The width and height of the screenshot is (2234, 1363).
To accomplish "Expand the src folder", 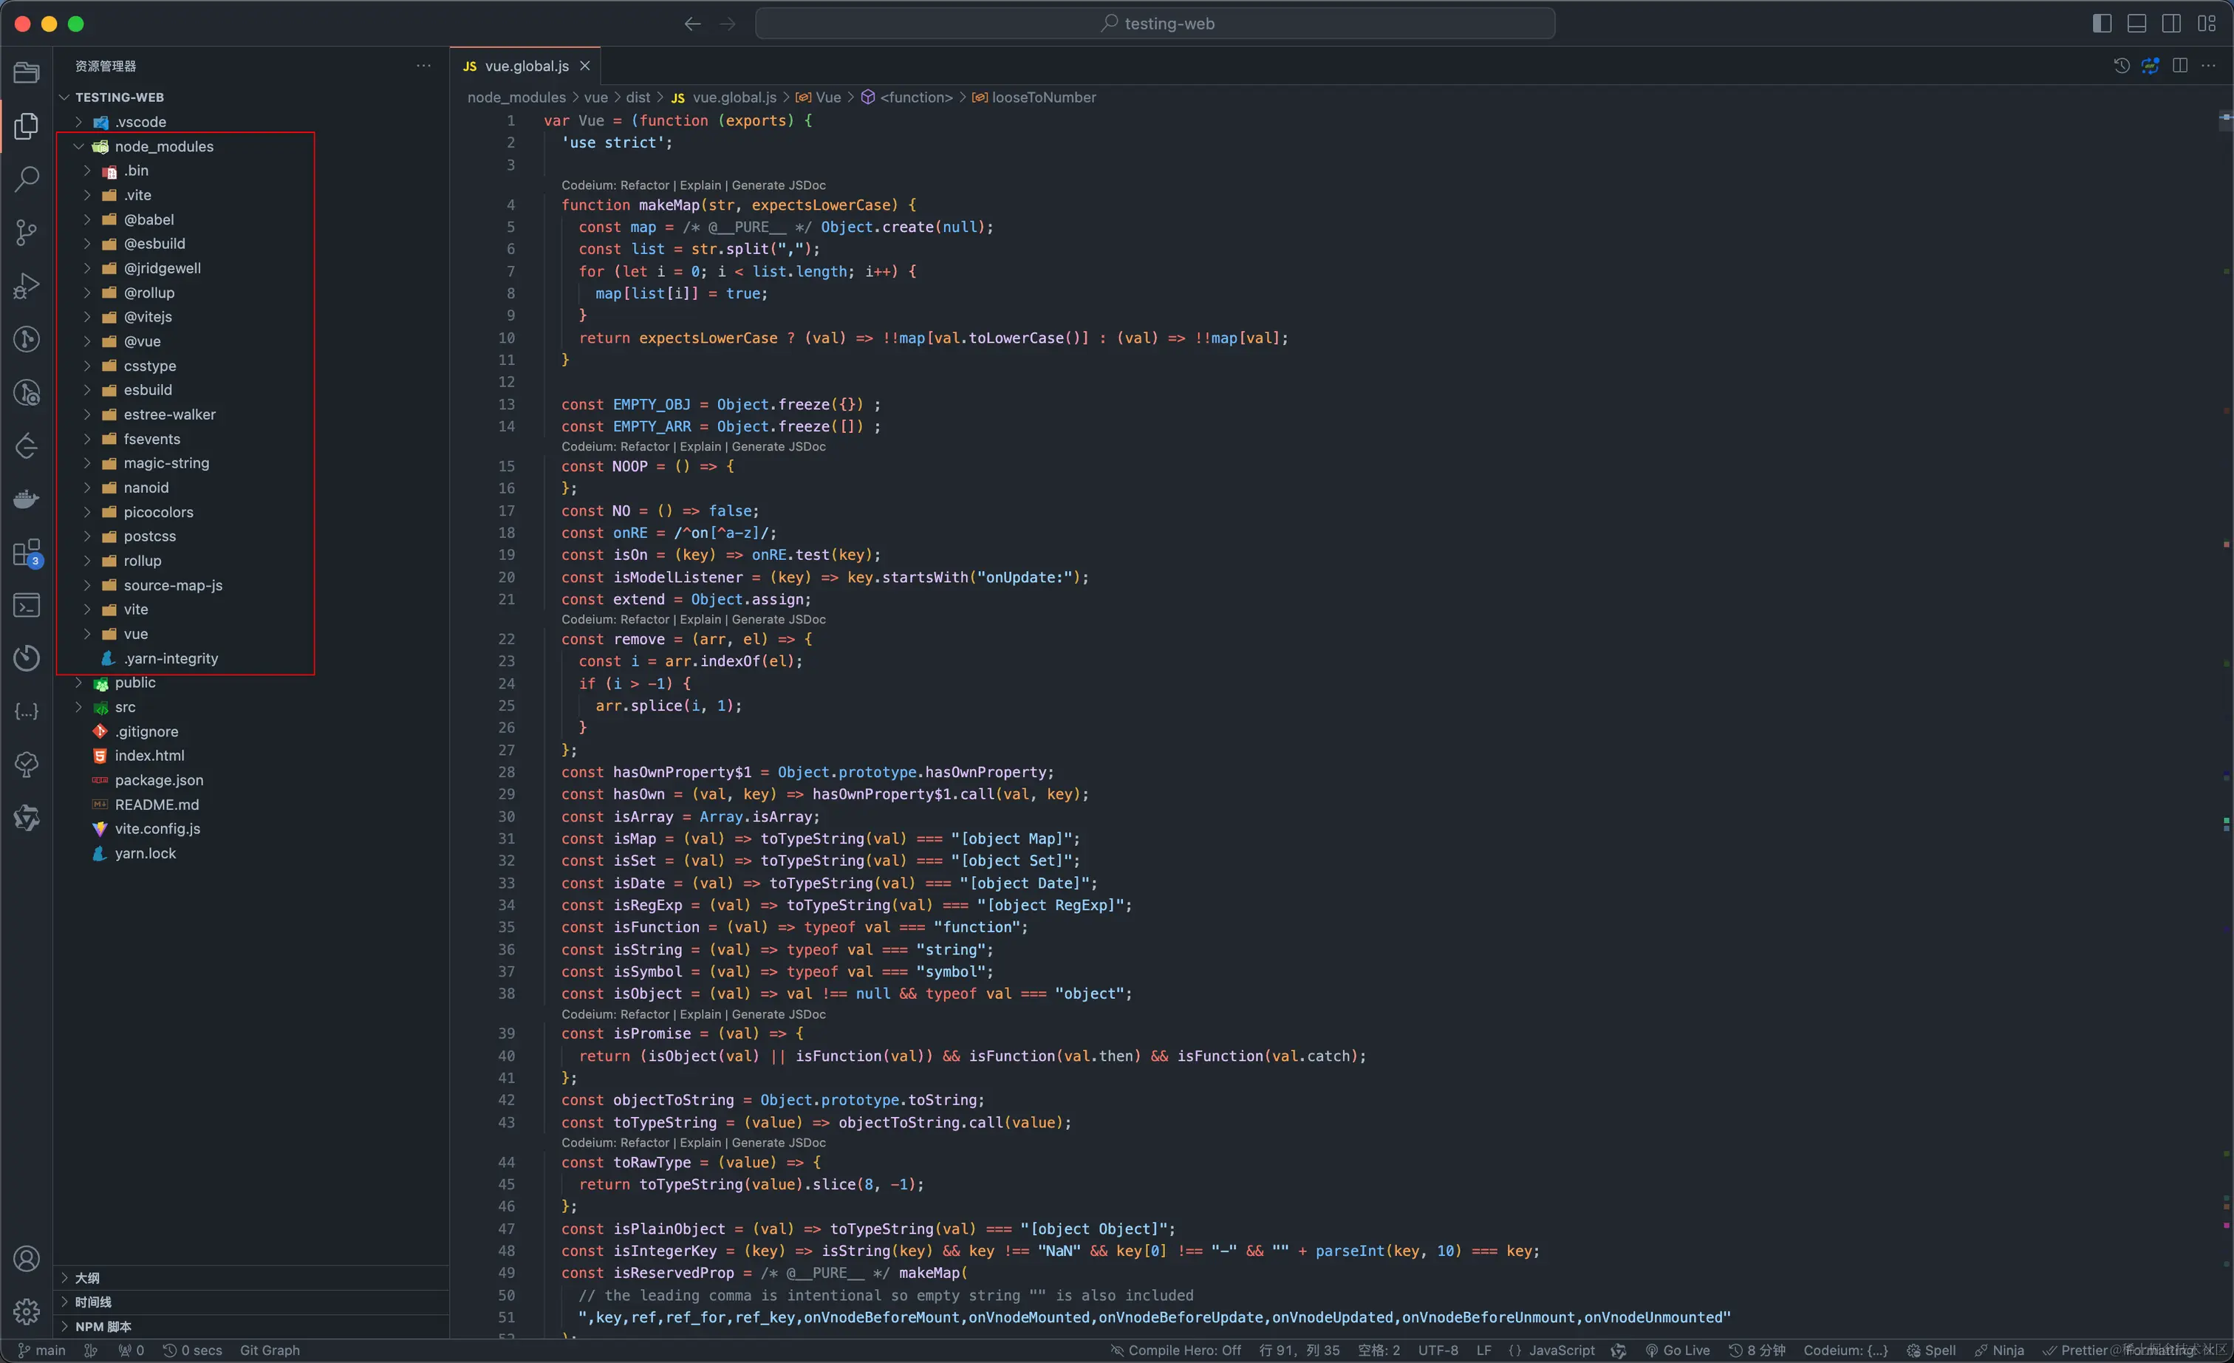I will [x=125, y=706].
